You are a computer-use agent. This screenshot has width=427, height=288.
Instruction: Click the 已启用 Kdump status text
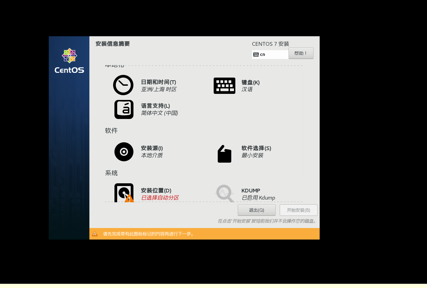point(258,198)
